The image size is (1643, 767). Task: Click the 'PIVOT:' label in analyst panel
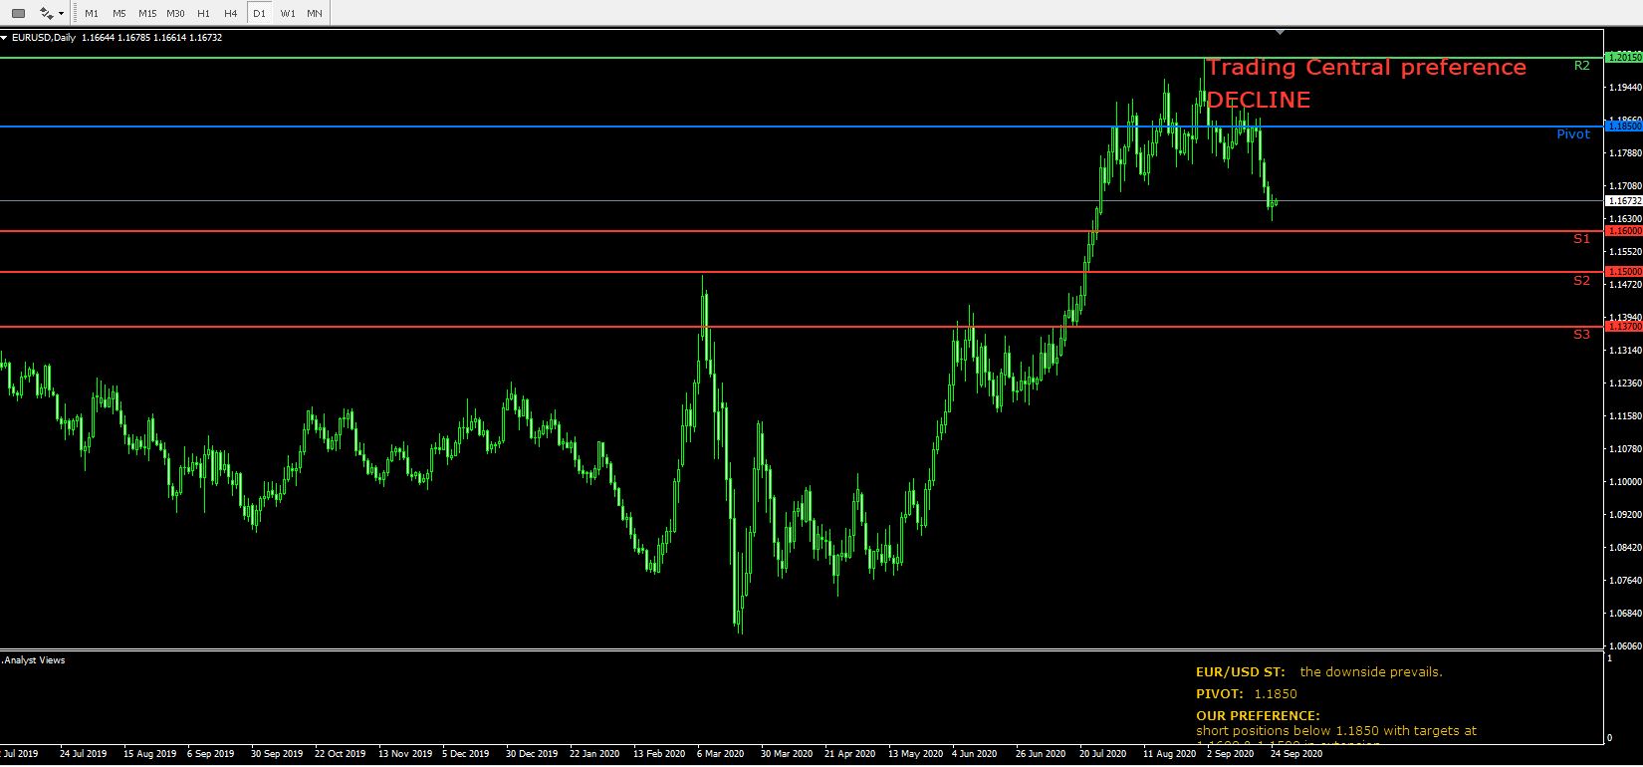pyautogui.click(x=1220, y=694)
